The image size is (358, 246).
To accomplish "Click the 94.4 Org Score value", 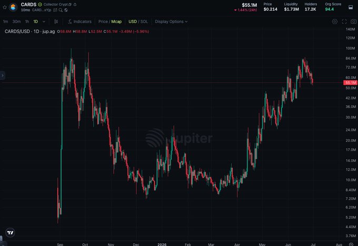I will [329, 9].
